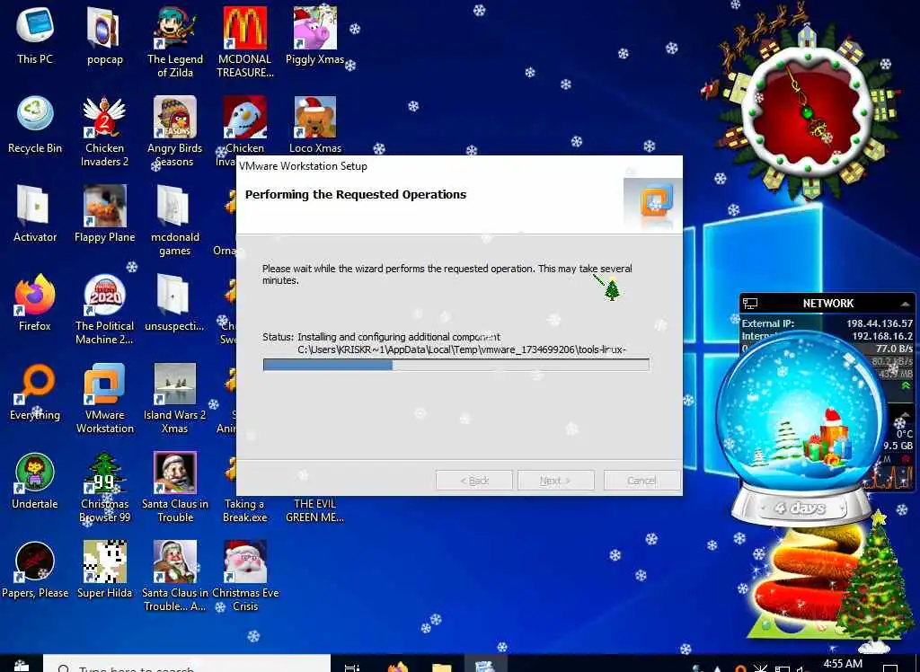Click the installation progress bar
Viewport: 920px width, 672px height.
tap(456, 365)
